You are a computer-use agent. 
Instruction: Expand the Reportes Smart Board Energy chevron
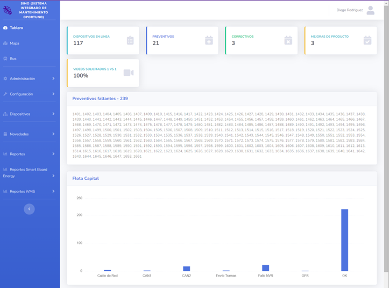53,176
